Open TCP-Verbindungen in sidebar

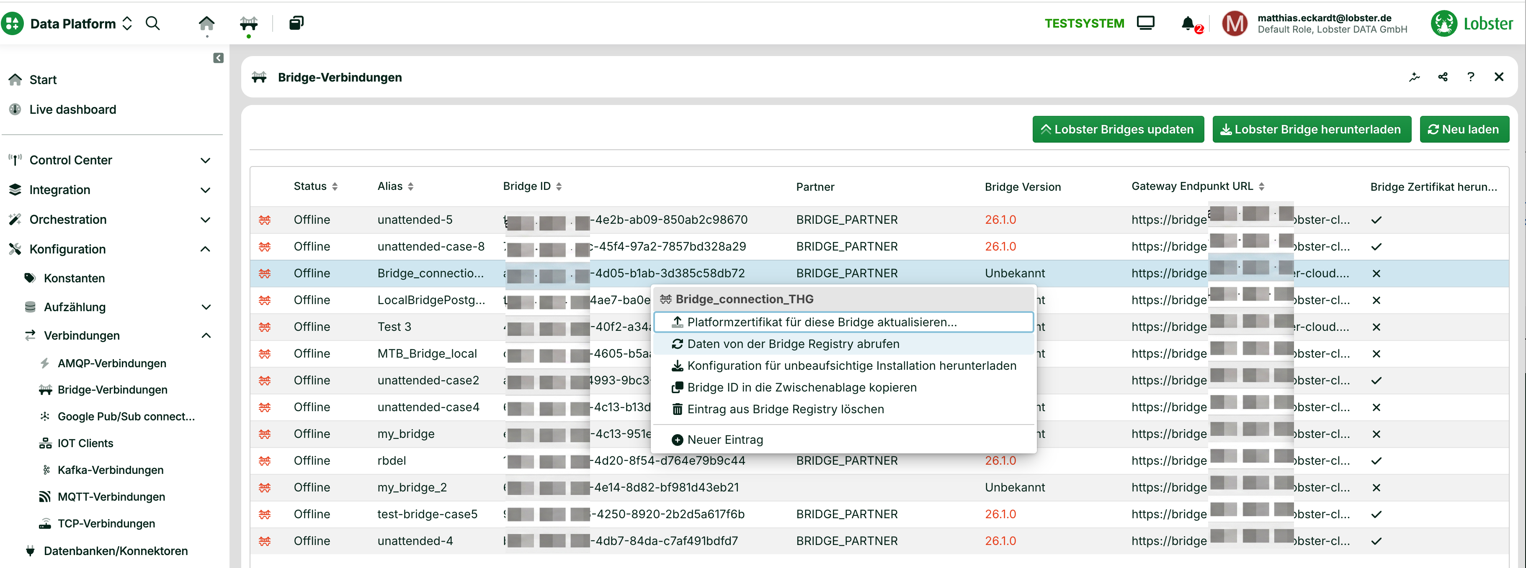(x=106, y=524)
